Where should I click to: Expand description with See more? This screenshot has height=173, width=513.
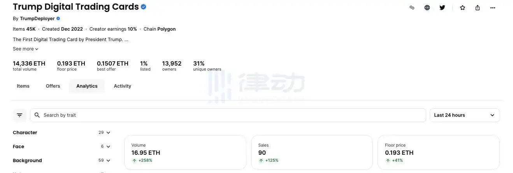tap(26, 49)
